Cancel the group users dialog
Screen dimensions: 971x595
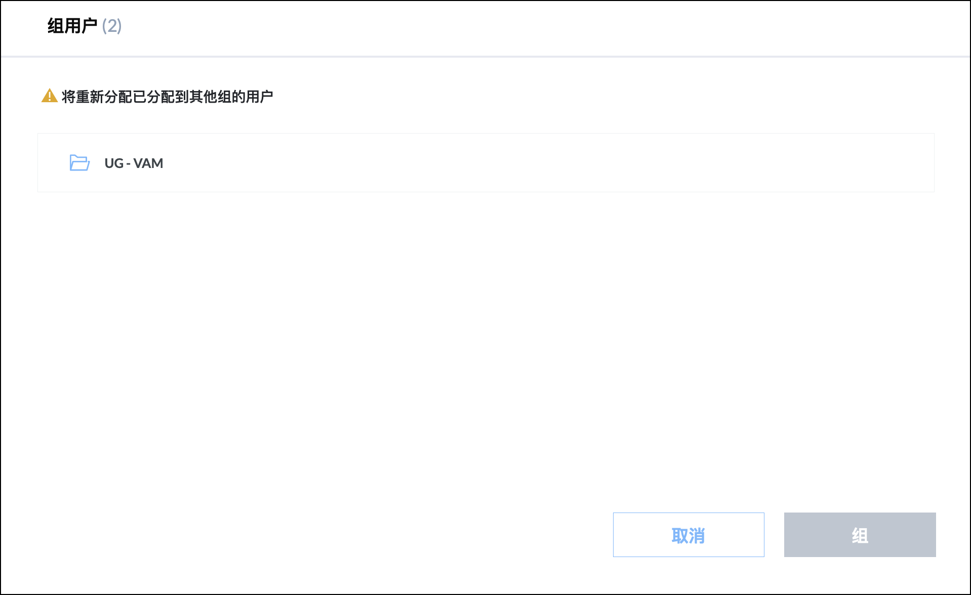pyautogui.click(x=689, y=535)
